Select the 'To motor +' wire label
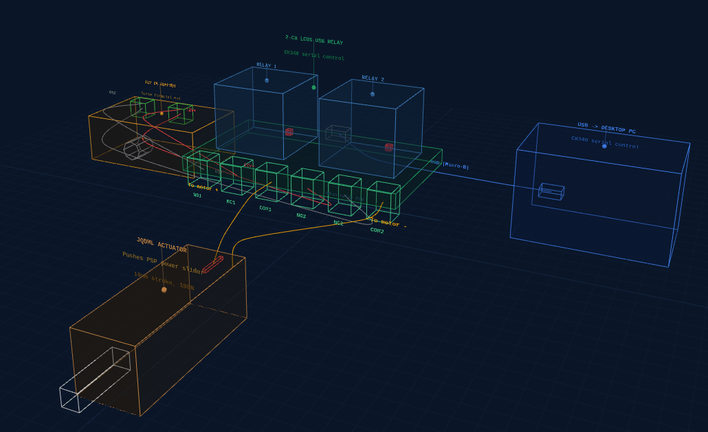The height and width of the screenshot is (432, 708). (203, 186)
